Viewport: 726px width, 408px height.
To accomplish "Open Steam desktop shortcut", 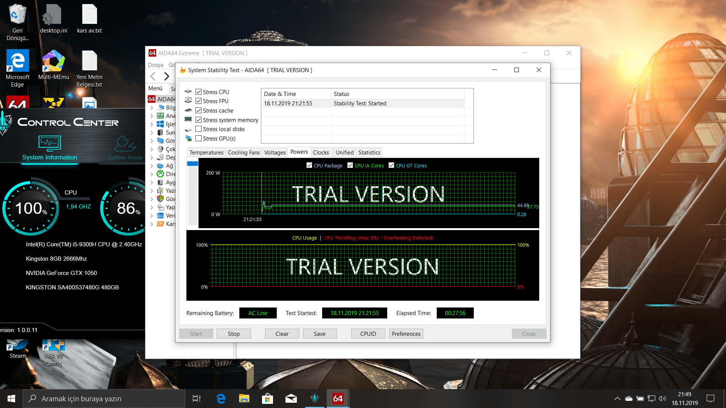I will coord(17,345).
